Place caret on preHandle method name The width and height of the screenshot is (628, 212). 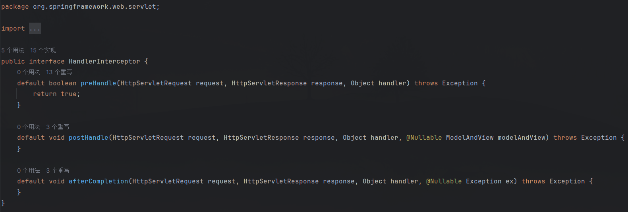pyautogui.click(x=99, y=83)
